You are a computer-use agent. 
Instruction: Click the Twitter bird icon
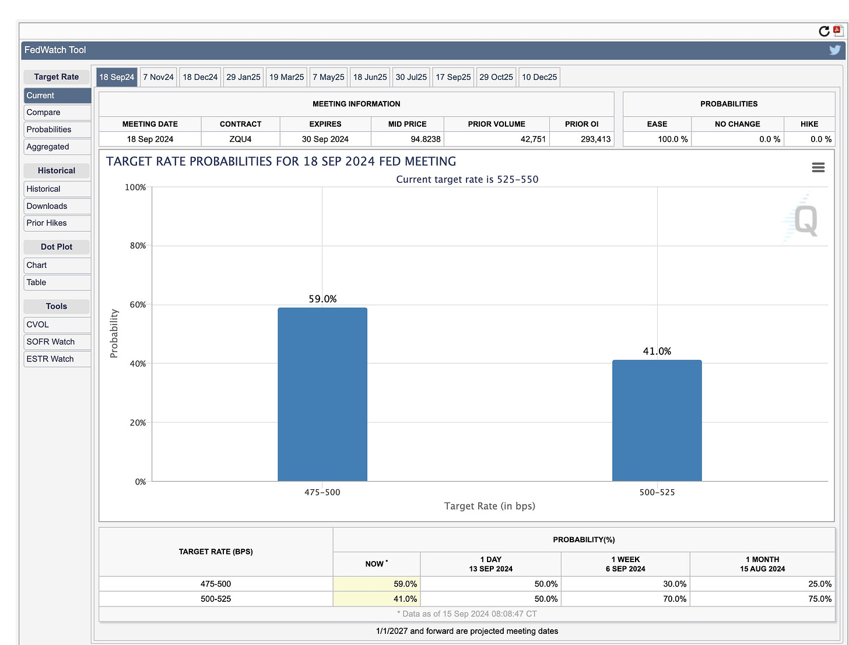[835, 50]
